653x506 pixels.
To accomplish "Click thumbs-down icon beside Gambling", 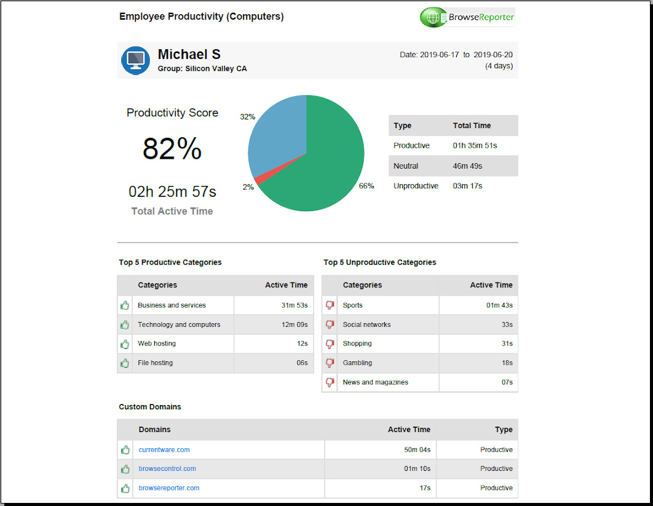I will pyautogui.click(x=330, y=363).
